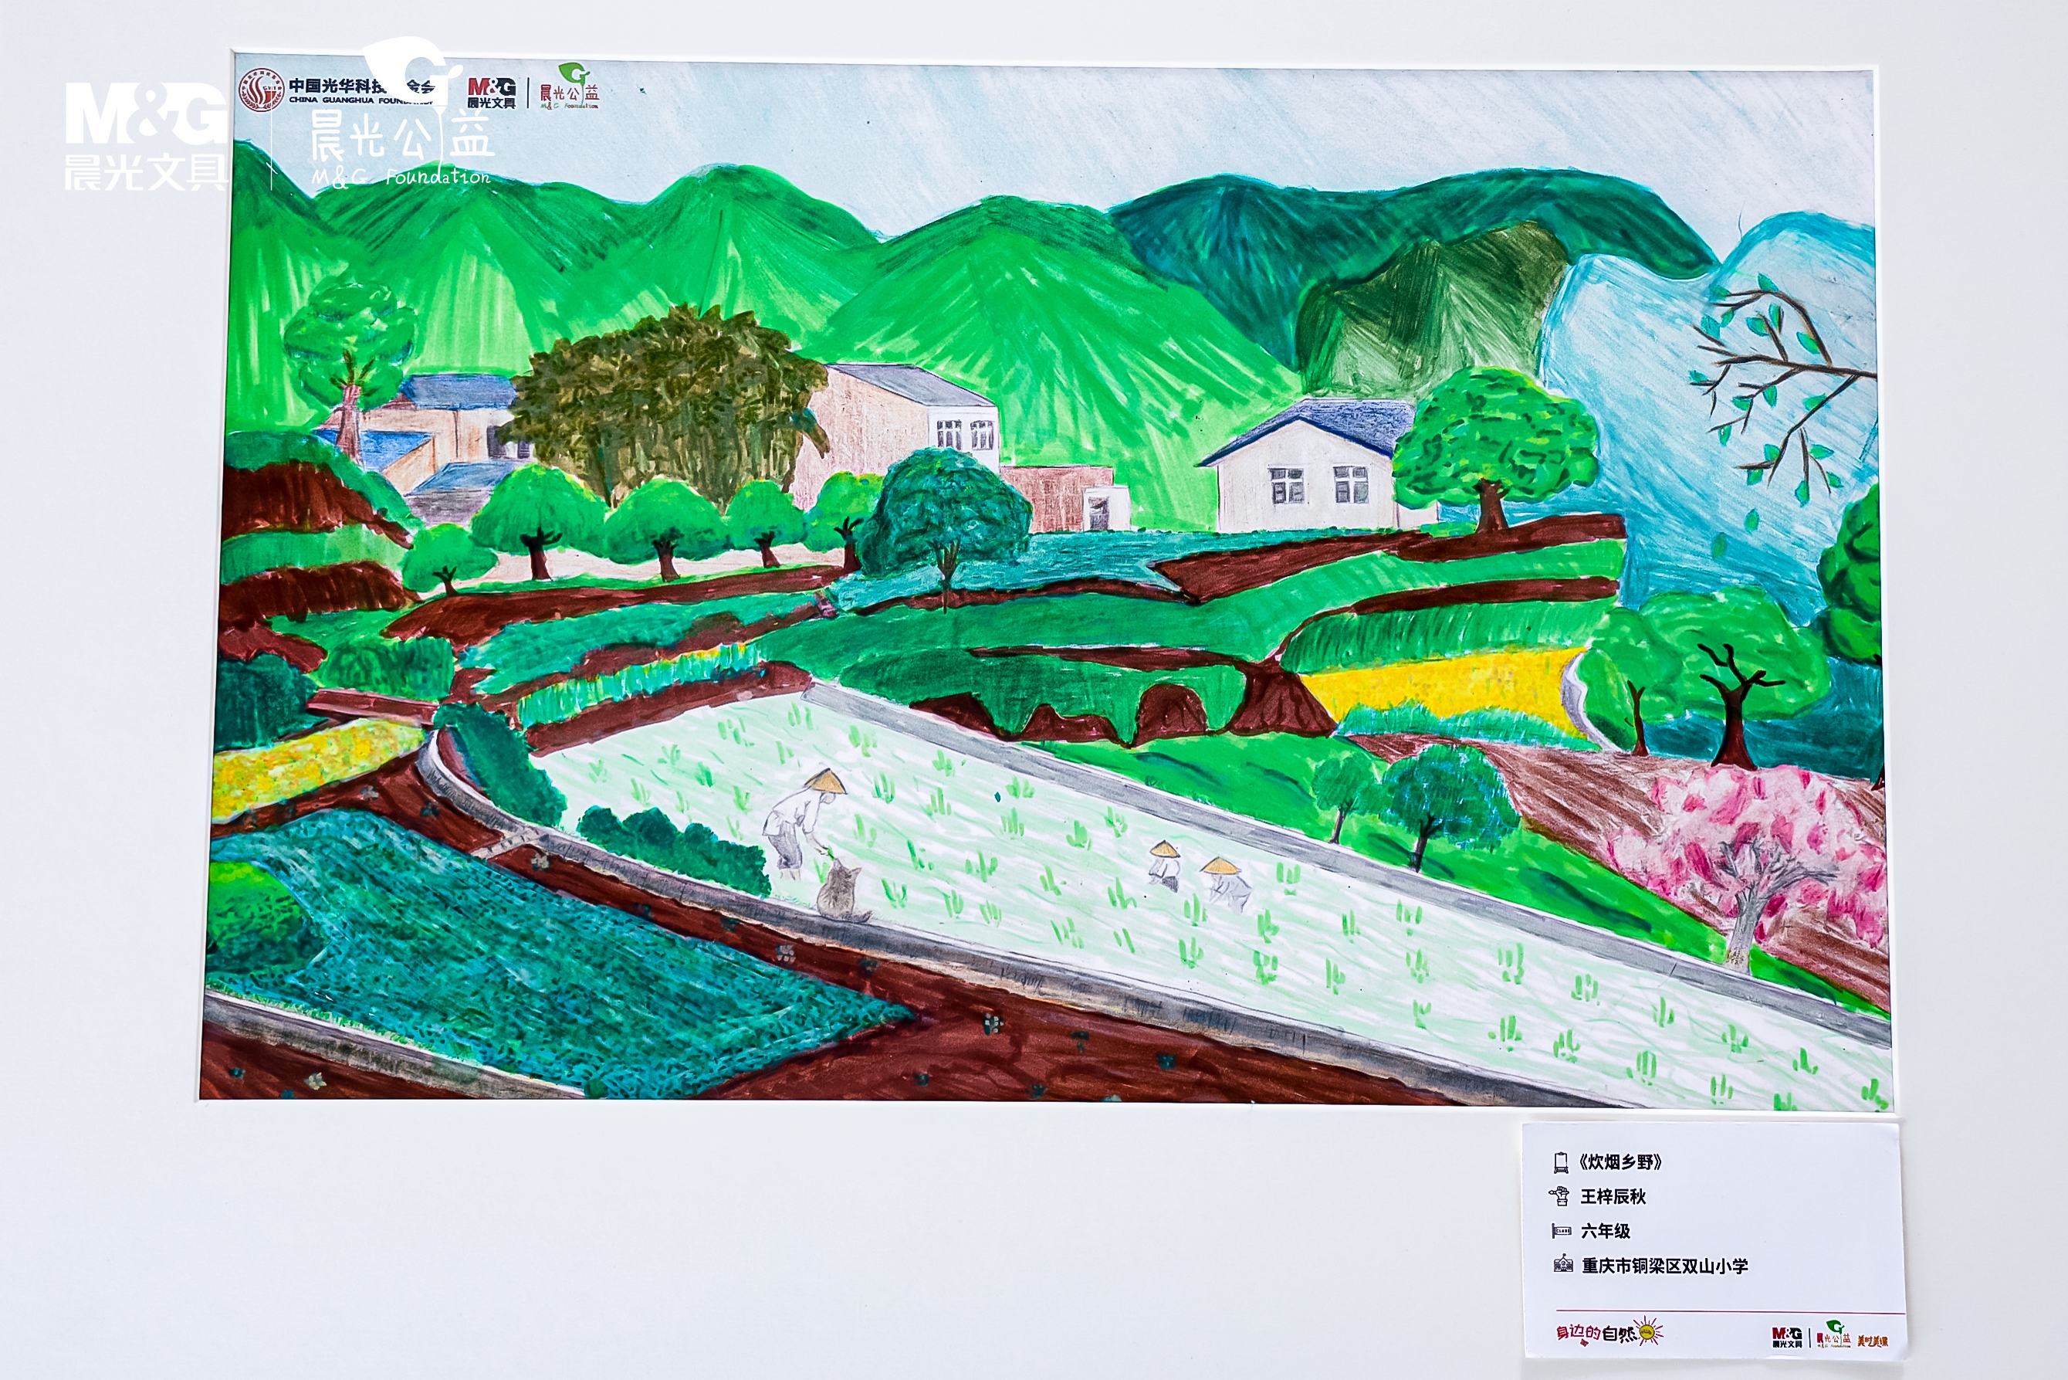Click the school name 重庆市铜梁区双山小学
Viewport: 2068px width, 1380px height.
pyautogui.click(x=1664, y=1266)
